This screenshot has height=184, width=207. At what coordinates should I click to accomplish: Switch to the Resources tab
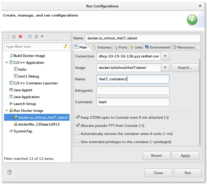coord(184,47)
